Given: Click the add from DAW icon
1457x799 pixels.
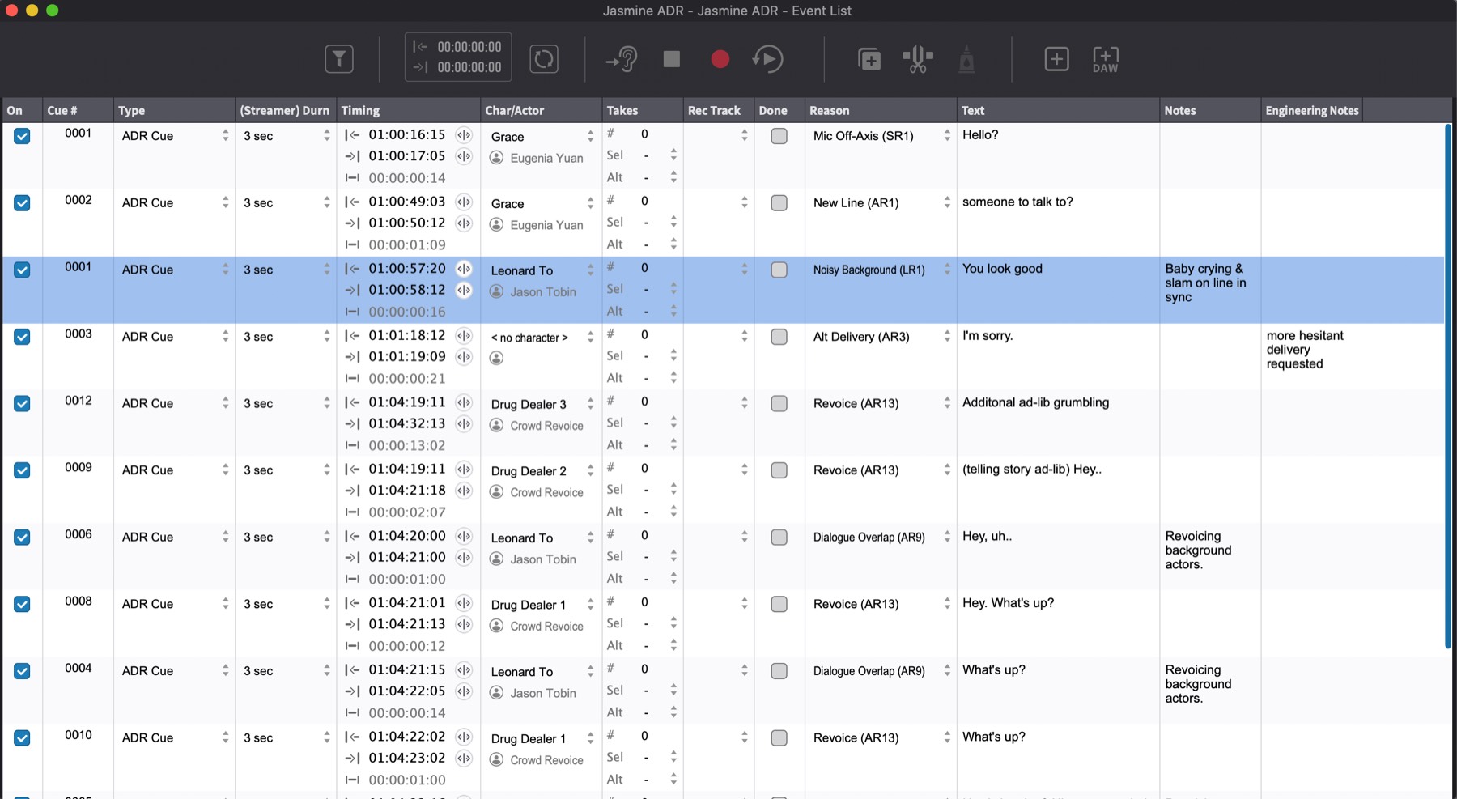Looking at the screenshot, I should coord(1105,58).
